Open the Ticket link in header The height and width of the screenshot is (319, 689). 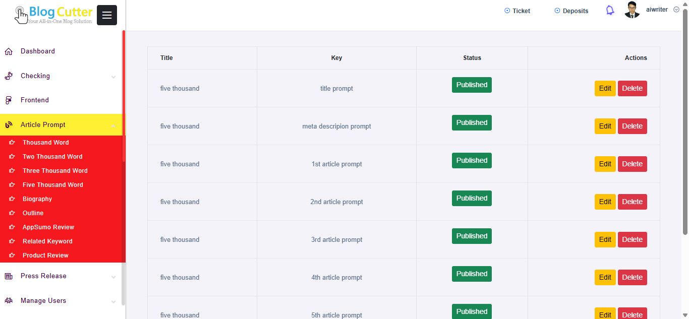pyautogui.click(x=517, y=11)
